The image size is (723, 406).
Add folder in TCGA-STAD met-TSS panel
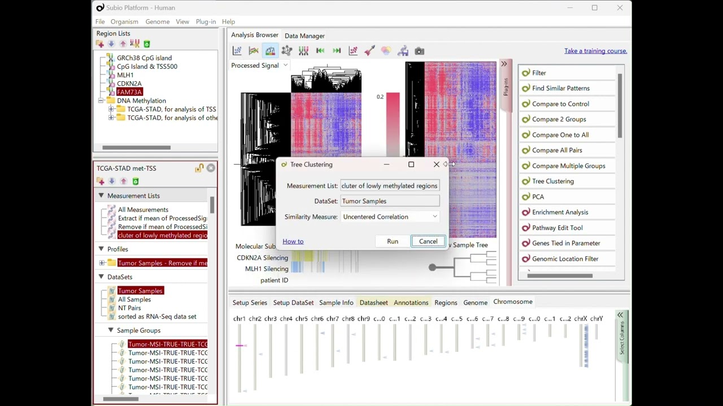pyautogui.click(x=101, y=181)
